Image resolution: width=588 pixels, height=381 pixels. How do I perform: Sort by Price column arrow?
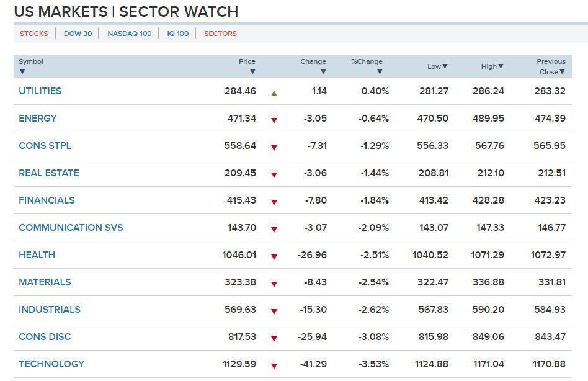coord(252,72)
